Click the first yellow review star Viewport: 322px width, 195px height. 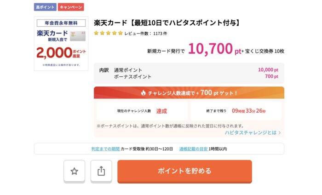(x=97, y=33)
